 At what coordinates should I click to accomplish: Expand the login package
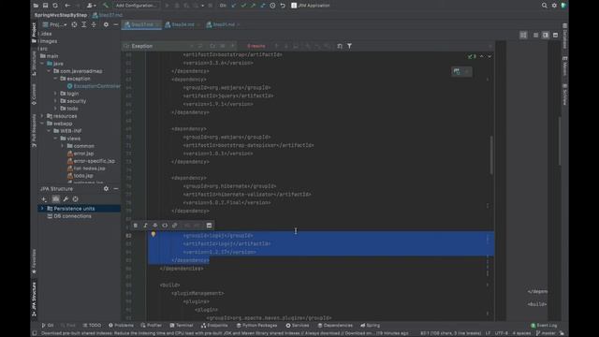[x=55, y=94]
